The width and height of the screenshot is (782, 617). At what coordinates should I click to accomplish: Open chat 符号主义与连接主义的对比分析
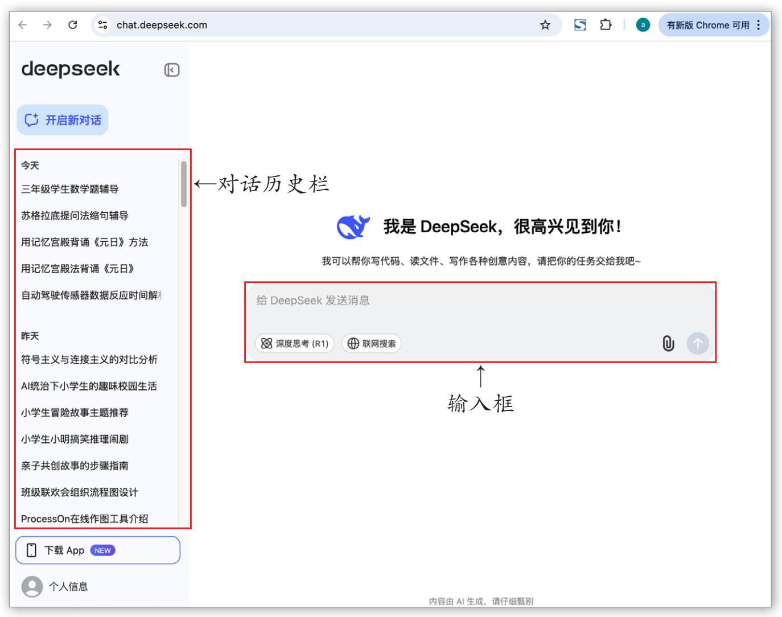[89, 360]
